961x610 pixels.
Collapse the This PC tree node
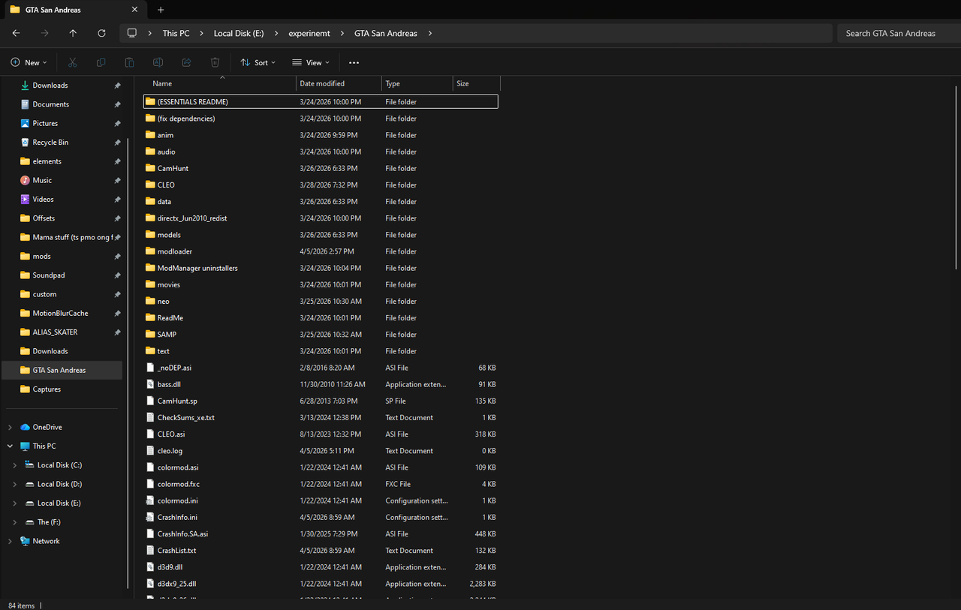point(10,446)
